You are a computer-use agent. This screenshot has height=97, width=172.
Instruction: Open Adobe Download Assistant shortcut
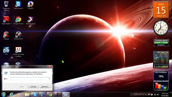click(19, 52)
